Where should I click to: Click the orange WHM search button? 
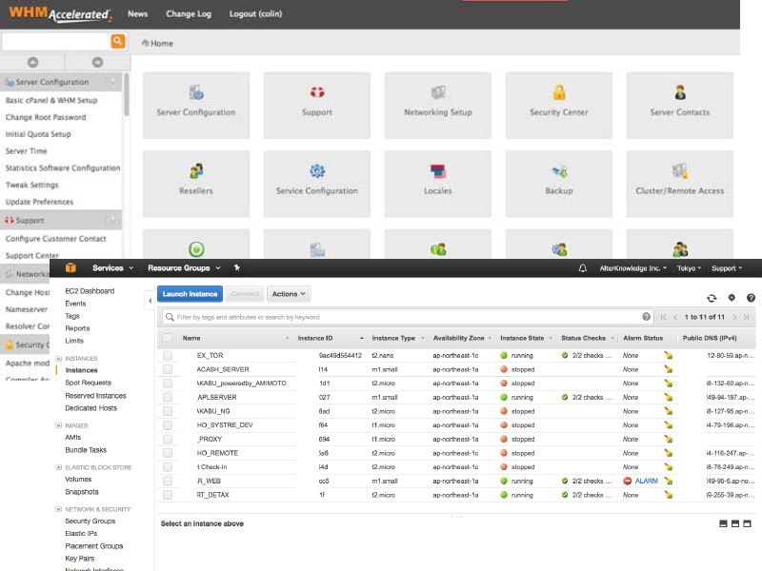(x=117, y=41)
